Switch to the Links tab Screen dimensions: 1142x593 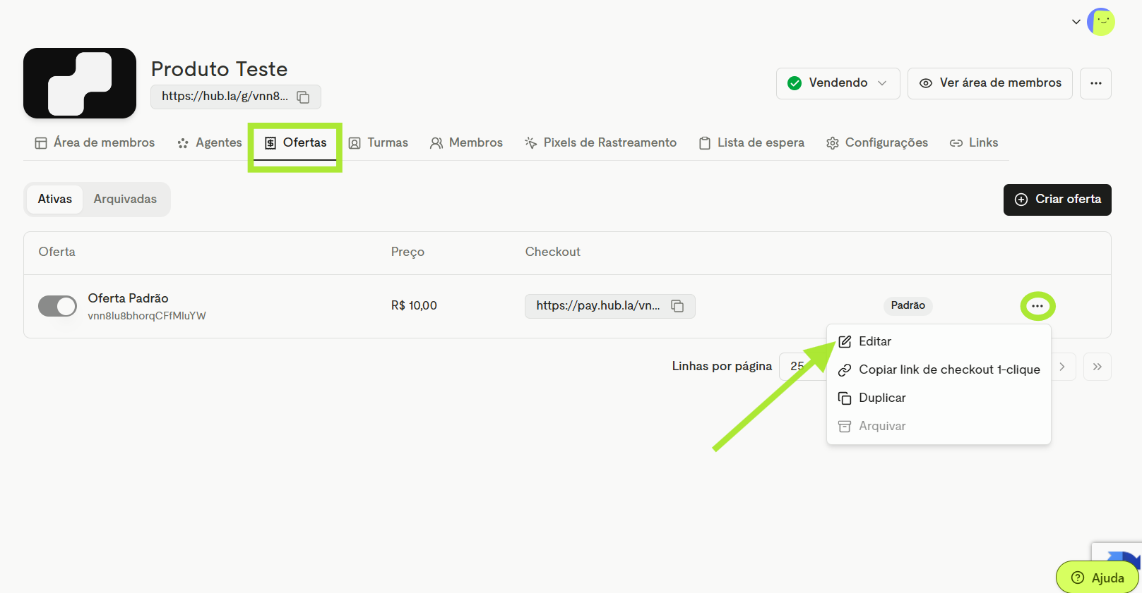tap(974, 142)
